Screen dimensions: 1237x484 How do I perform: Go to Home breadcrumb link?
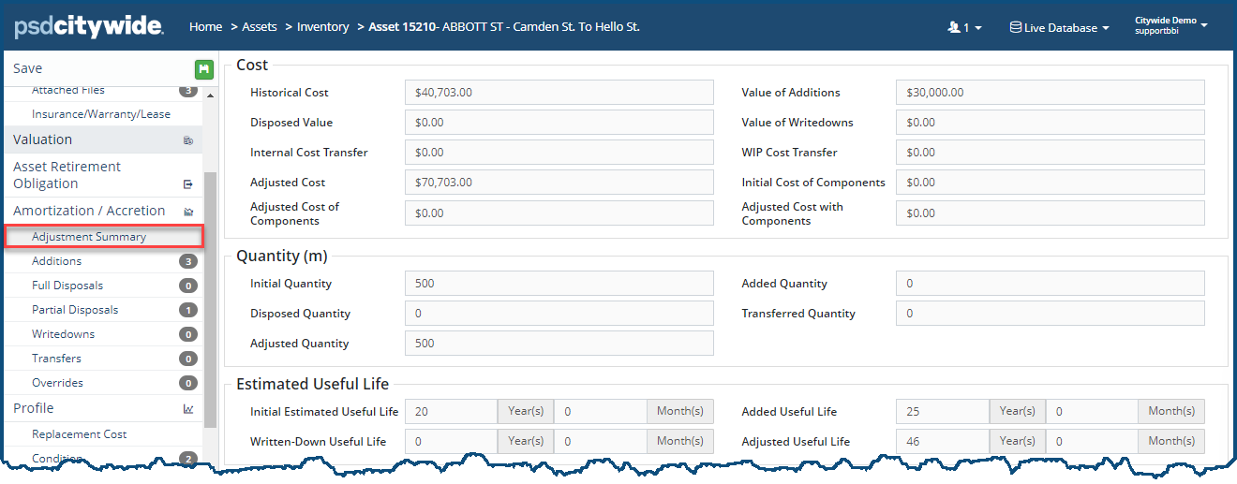pos(205,27)
